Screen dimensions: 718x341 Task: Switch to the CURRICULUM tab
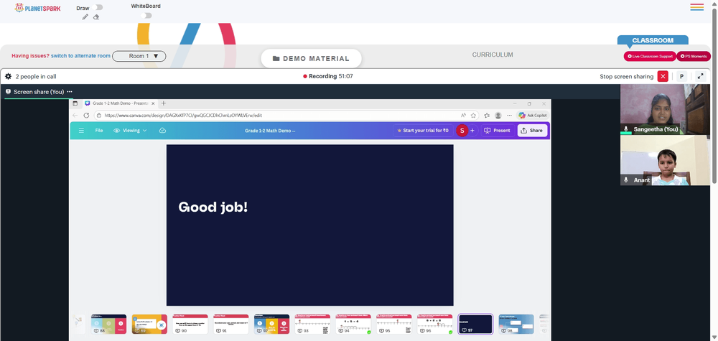[493, 55]
